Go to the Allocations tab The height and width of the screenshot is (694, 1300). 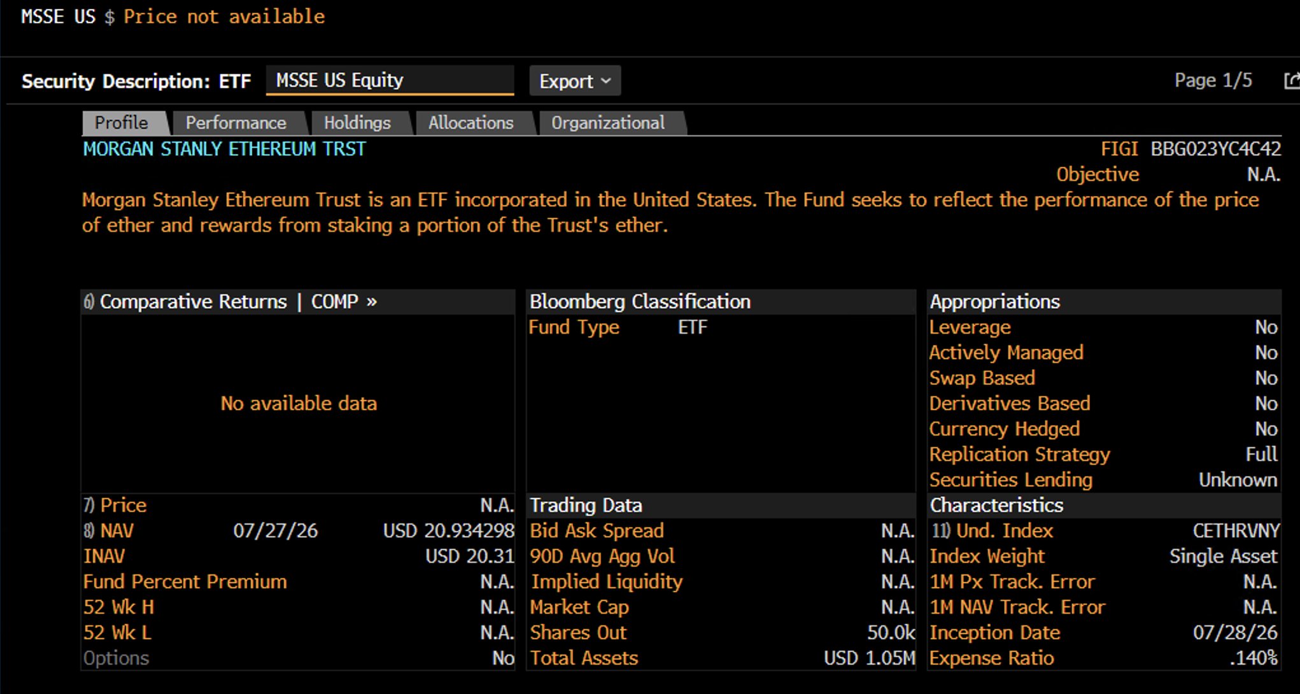(x=471, y=123)
